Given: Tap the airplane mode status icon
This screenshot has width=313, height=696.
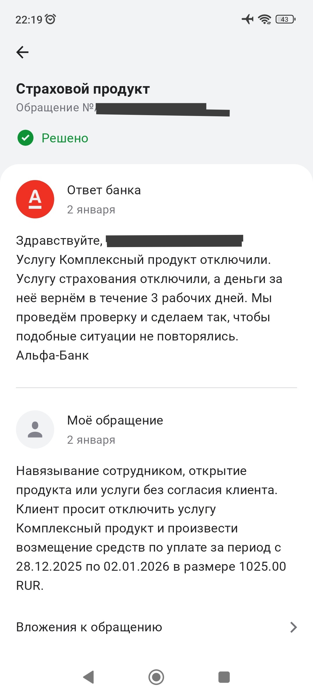Looking at the screenshot, I should pyautogui.click(x=248, y=19).
